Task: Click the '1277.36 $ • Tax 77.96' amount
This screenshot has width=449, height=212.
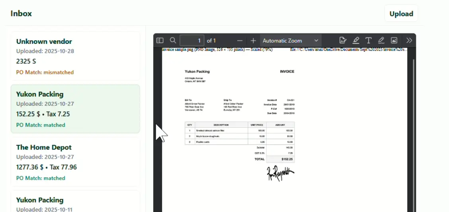Action: click(47, 167)
